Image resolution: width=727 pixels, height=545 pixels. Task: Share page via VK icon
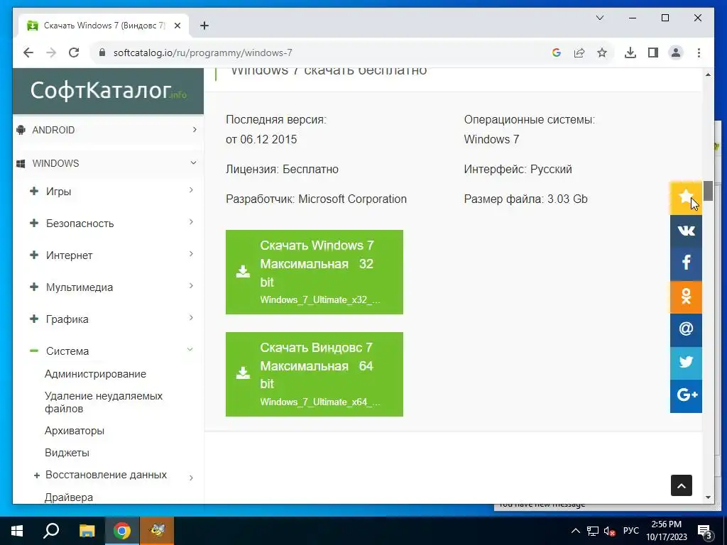point(686,231)
